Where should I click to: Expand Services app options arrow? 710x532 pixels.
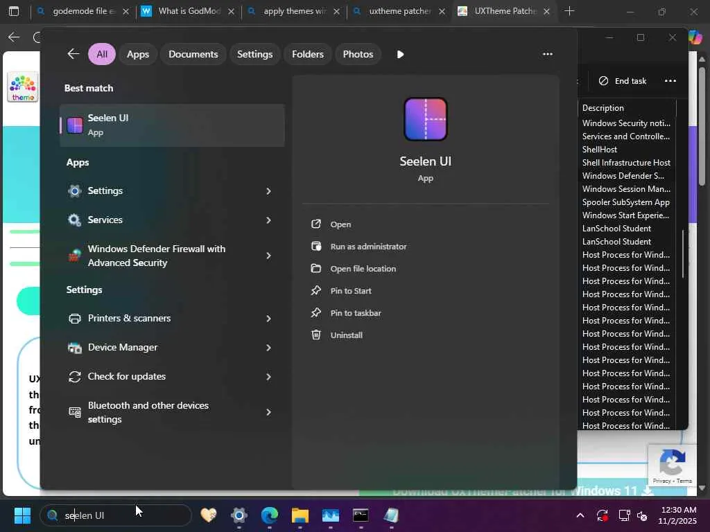[268, 220]
